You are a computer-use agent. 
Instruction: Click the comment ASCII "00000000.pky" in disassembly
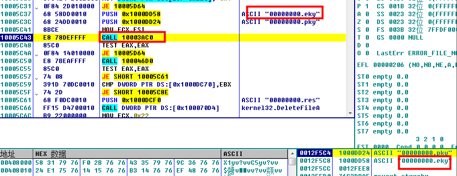click(281, 22)
